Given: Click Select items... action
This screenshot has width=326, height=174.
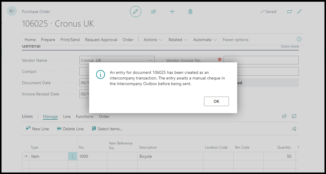Looking at the screenshot, I should 107,129.
